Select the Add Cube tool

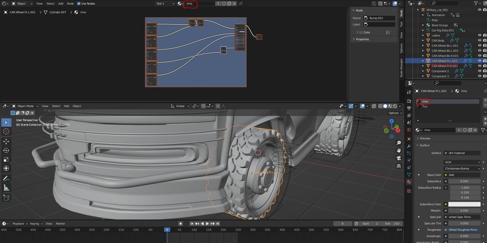pos(6,198)
